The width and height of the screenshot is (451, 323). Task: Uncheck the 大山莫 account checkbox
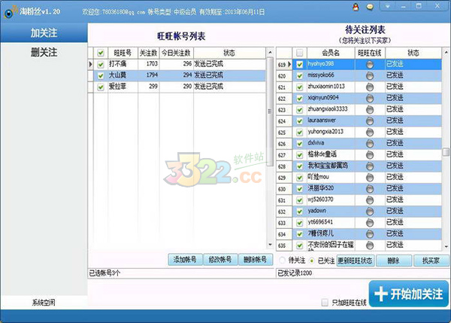coord(101,75)
